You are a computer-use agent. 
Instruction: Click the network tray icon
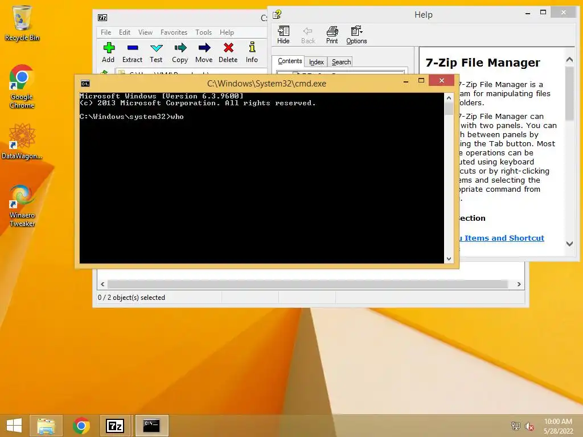pyautogui.click(x=515, y=426)
